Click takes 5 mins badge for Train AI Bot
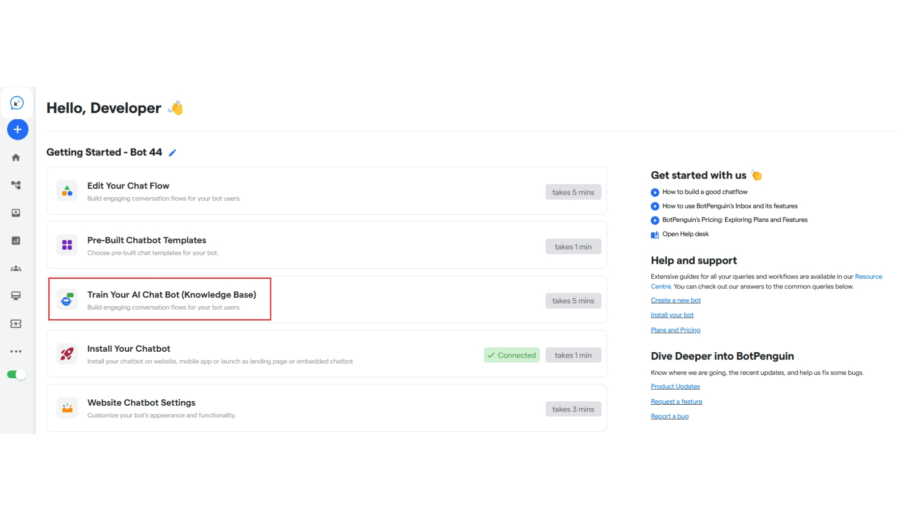901x521 pixels. point(573,301)
